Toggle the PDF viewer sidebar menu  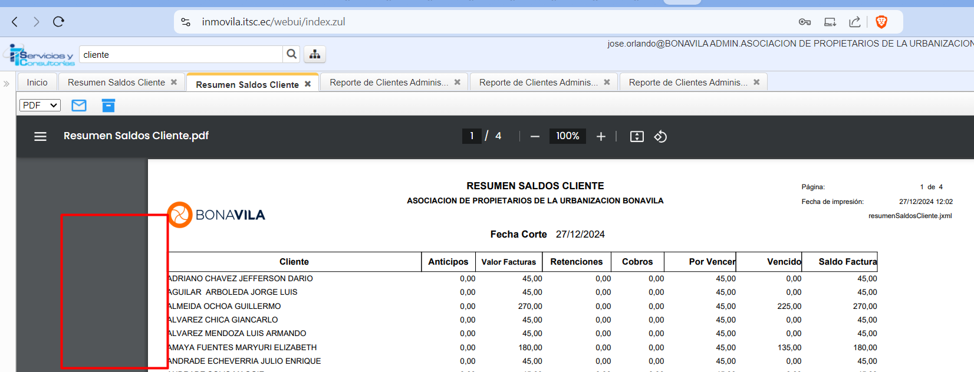tap(40, 136)
